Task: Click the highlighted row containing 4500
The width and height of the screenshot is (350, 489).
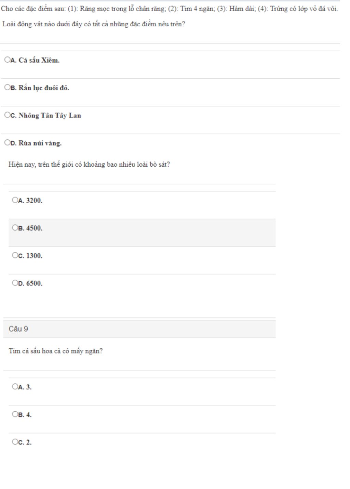Action: (x=142, y=233)
